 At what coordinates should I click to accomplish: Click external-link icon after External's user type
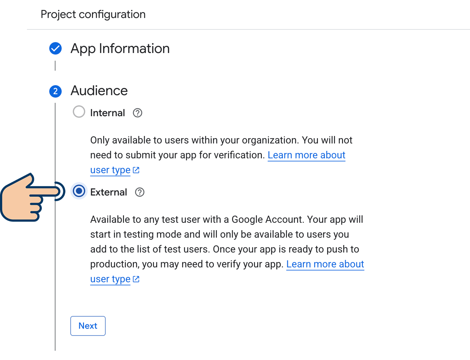(x=136, y=279)
